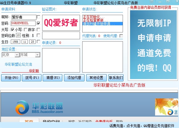
Task: Open the 首页 tab in embedded page
Action: 29,121
